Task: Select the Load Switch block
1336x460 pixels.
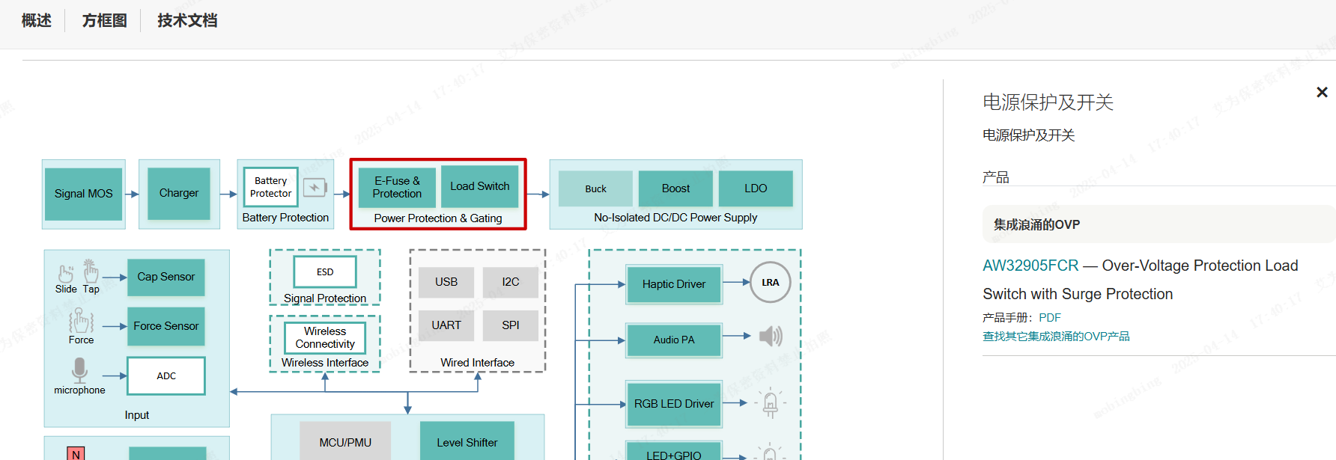Action: pos(479,186)
